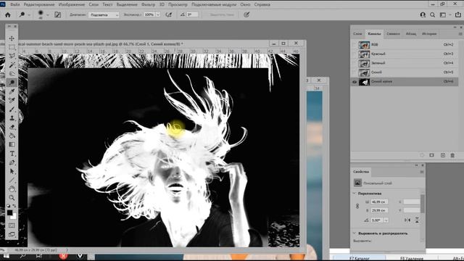
Task: Select the Healing Brush tool
Action: (x=12, y=100)
